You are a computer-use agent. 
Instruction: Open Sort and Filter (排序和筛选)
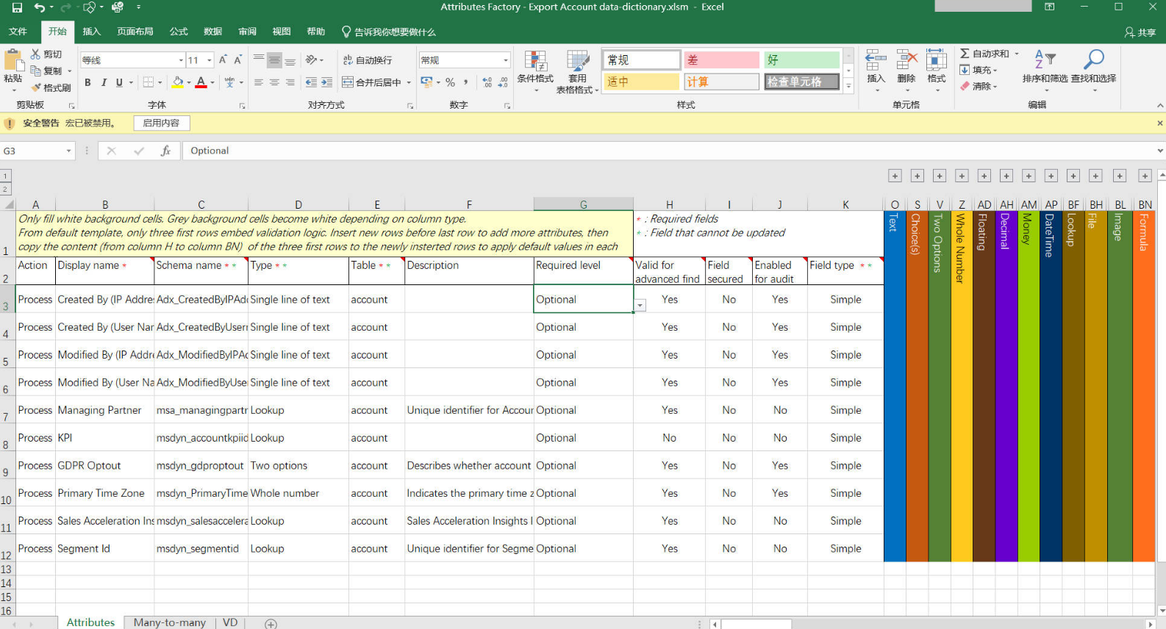1045,71
